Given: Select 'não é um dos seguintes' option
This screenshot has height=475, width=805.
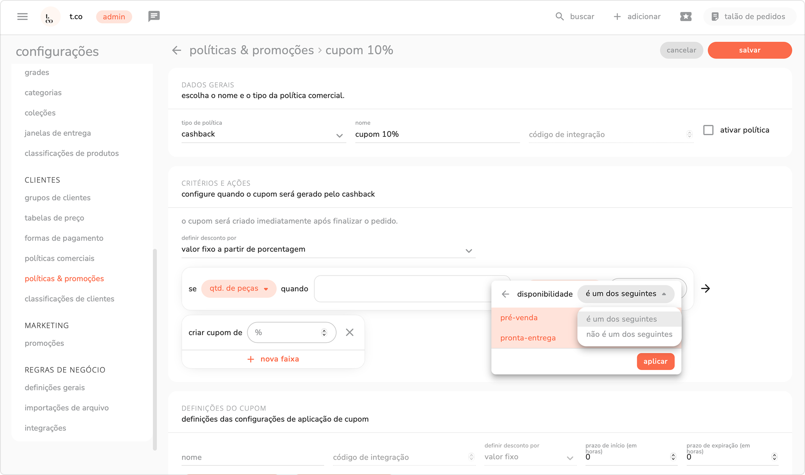Looking at the screenshot, I should 629,334.
